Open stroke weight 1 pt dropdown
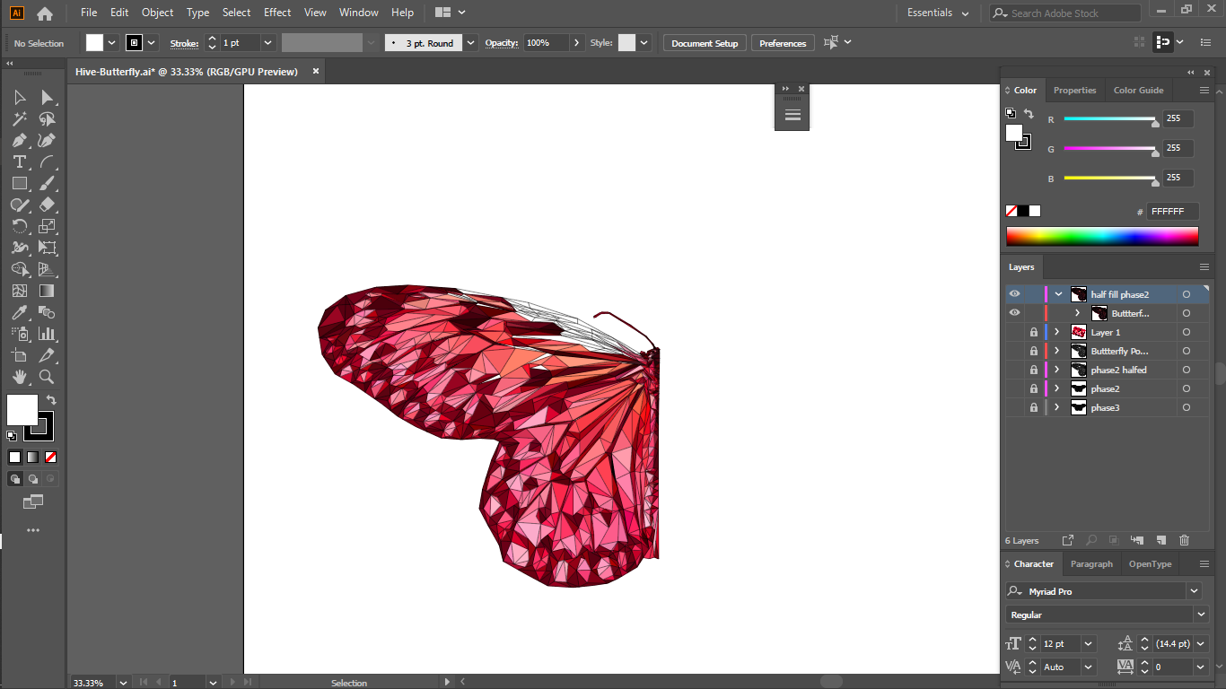Screen dimensions: 1226x689 (267, 43)
